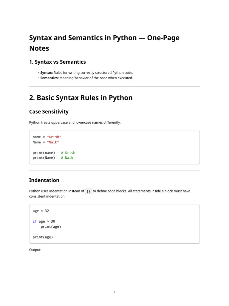Click the bold "Syntax:" bullet label
This screenshot has width=229, height=306.
point(47,73)
